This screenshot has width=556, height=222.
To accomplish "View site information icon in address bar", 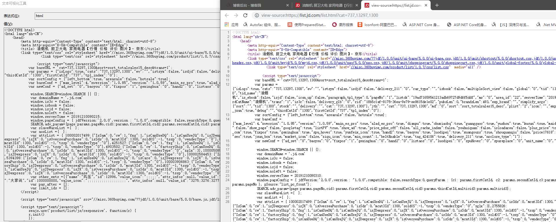I will pyautogui.click(x=257, y=15).
